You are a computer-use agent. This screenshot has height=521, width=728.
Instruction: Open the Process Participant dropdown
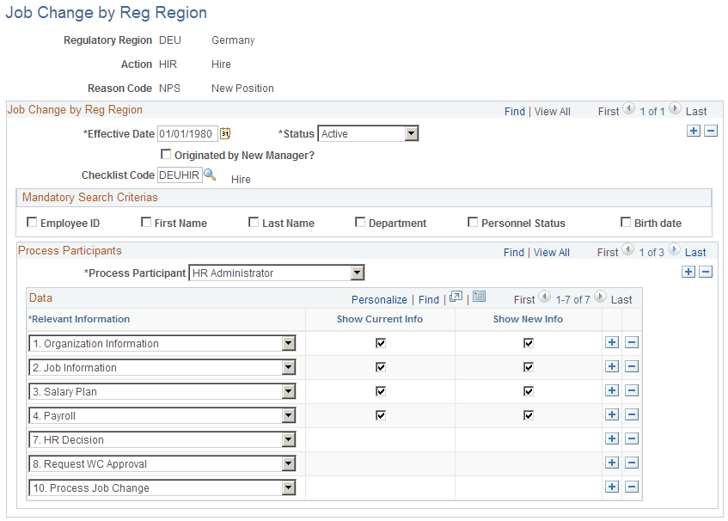[357, 273]
